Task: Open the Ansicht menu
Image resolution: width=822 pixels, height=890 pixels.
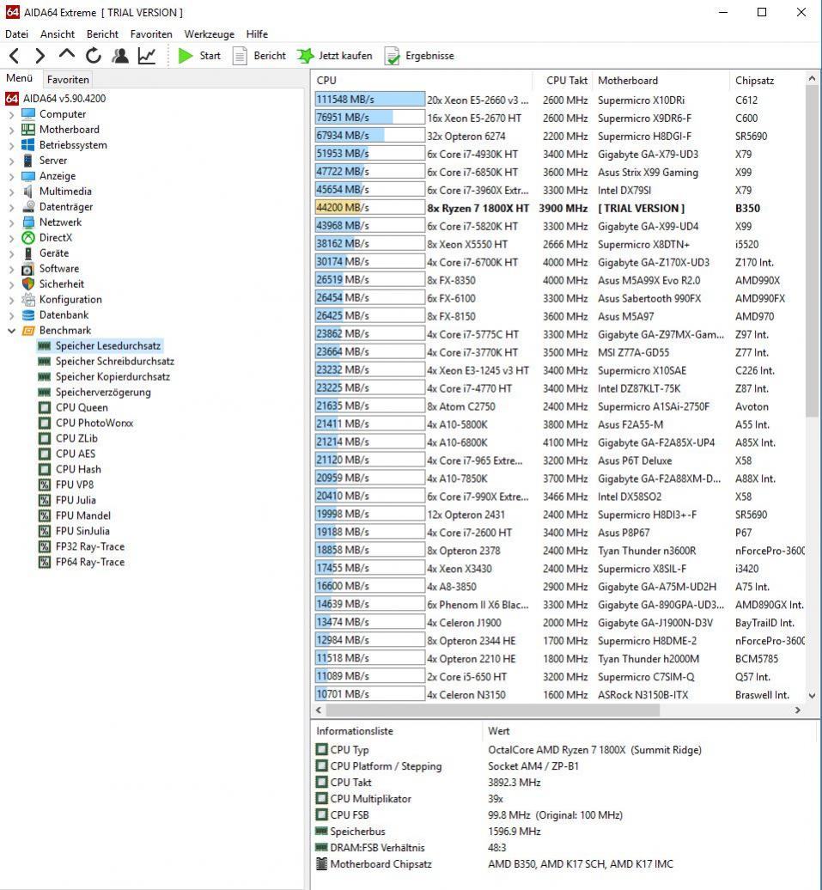Action: (58, 34)
